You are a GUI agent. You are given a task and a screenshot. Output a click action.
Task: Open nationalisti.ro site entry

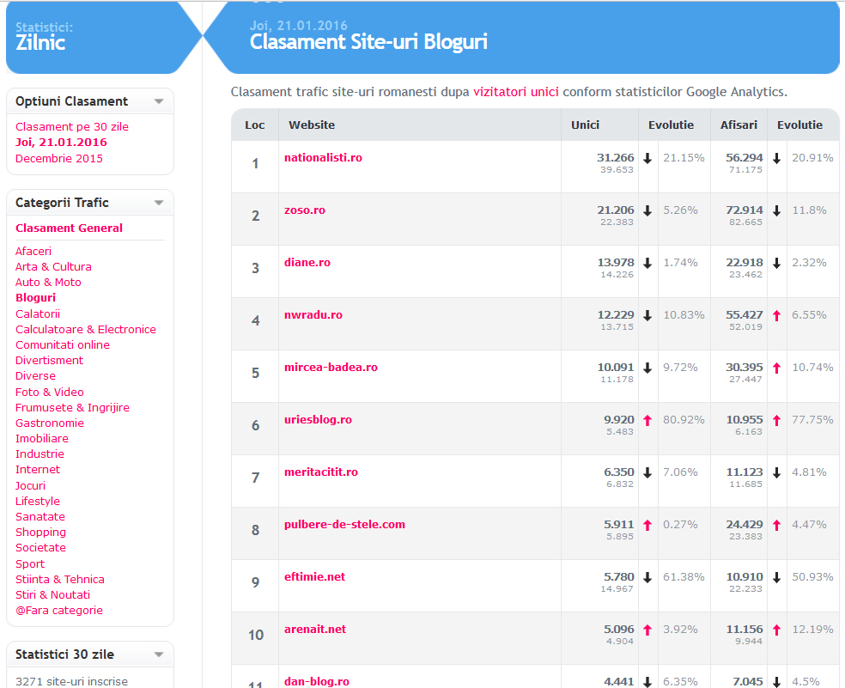[324, 158]
